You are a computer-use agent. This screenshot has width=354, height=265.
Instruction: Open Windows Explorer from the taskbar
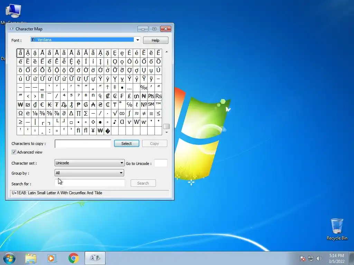(x=31, y=258)
